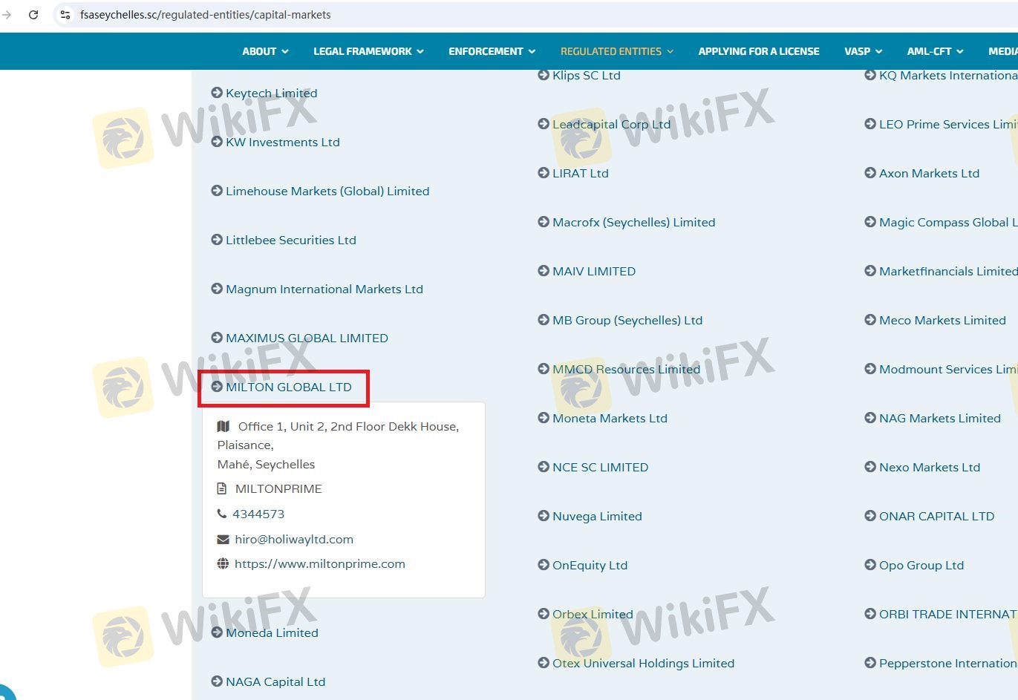Open the ENFORCEMENT navigation item
1018x700 pixels.
[x=486, y=51]
